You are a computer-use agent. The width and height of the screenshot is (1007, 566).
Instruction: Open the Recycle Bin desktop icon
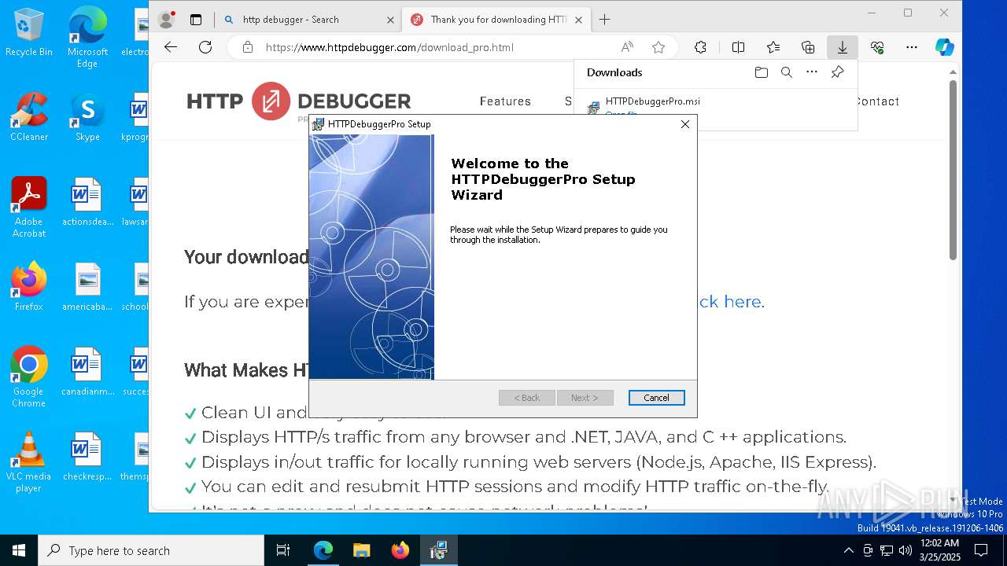tap(29, 32)
